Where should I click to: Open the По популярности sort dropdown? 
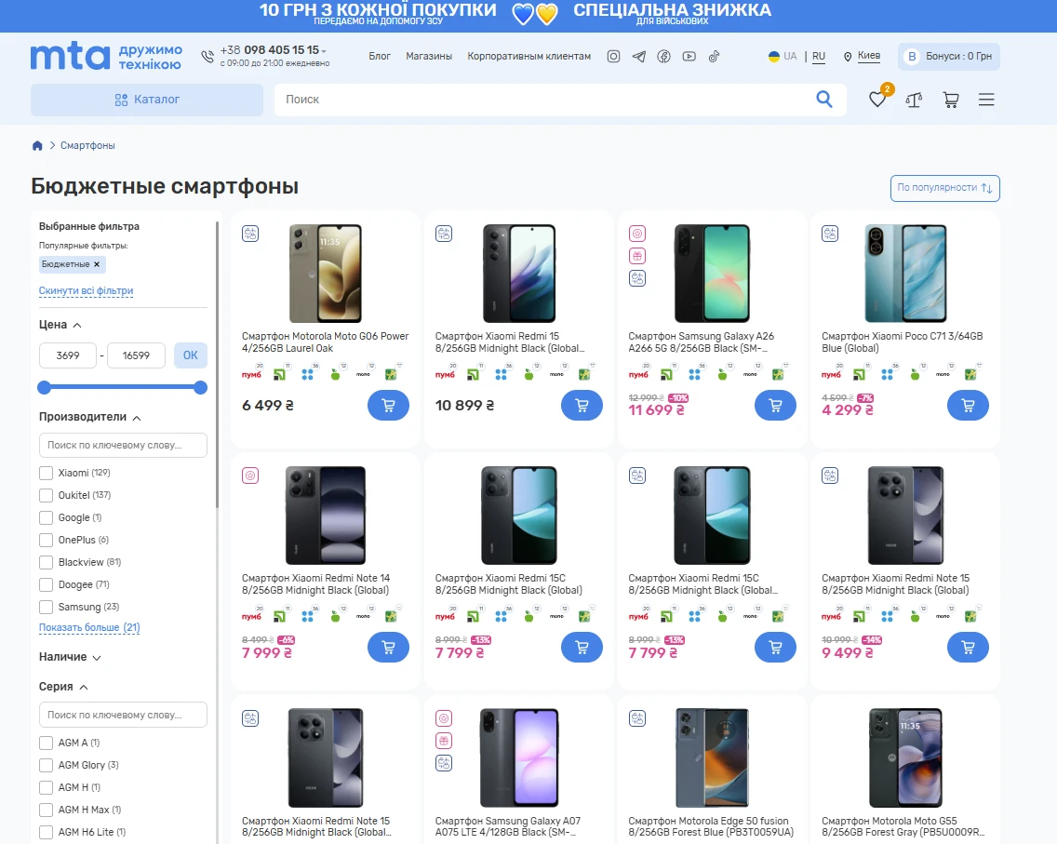944,188
